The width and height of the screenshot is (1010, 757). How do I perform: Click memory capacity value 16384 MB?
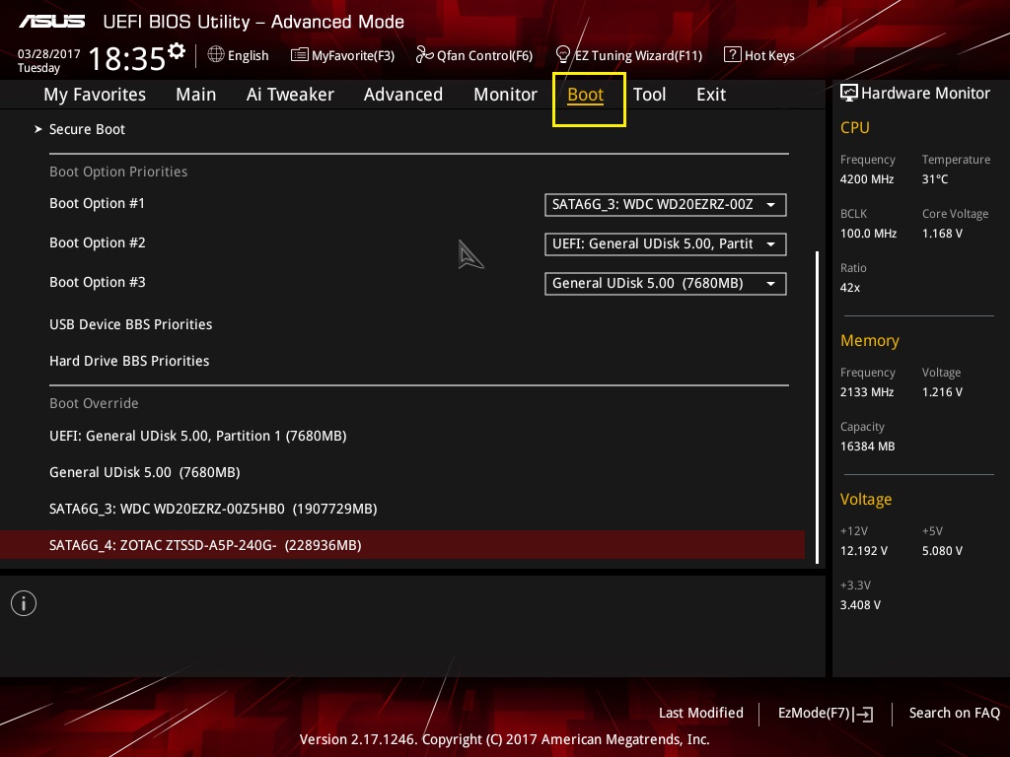868,447
